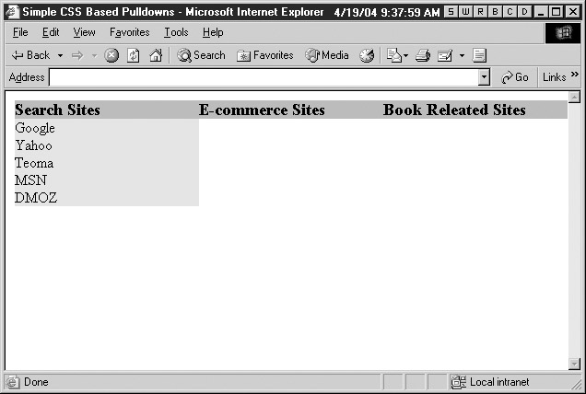Open the History toolbar icon
The width and height of the screenshot is (586, 394).
point(367,55)
